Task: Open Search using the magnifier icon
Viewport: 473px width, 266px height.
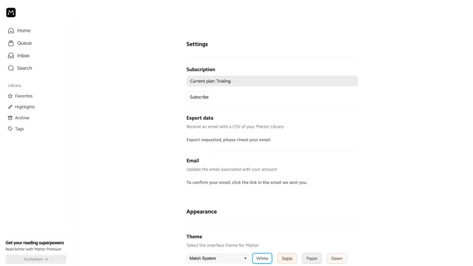Action: pyautogui.click(x=11, y=68)
